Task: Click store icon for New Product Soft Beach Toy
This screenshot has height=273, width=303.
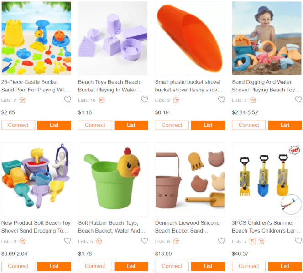Action: click(x=22, y=242)
